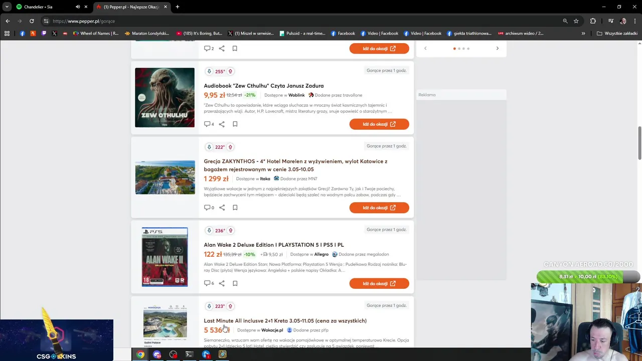Bookmark this page with the star icon
Viewport: 642px width, 361px height.
pos(576,21)
